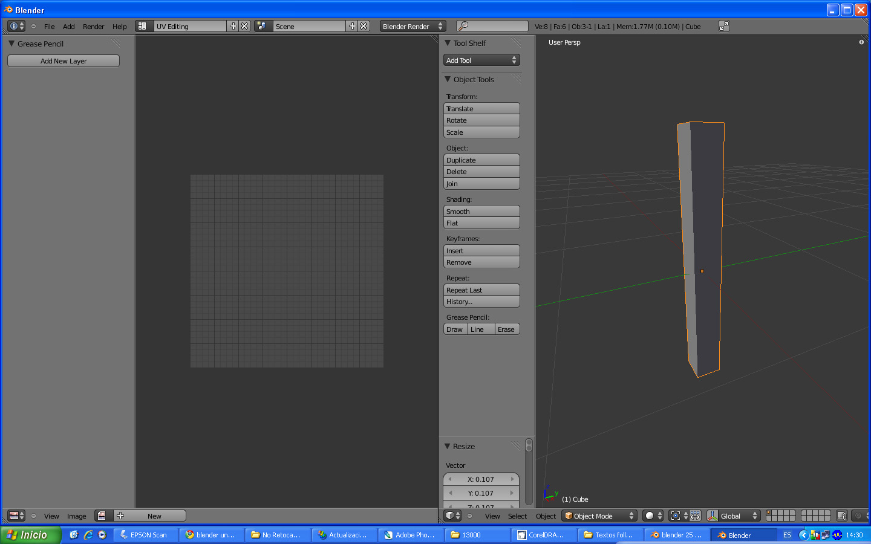Screen dimensions: 871x544
Task: Open the Render menu
Action: (94, 27)
